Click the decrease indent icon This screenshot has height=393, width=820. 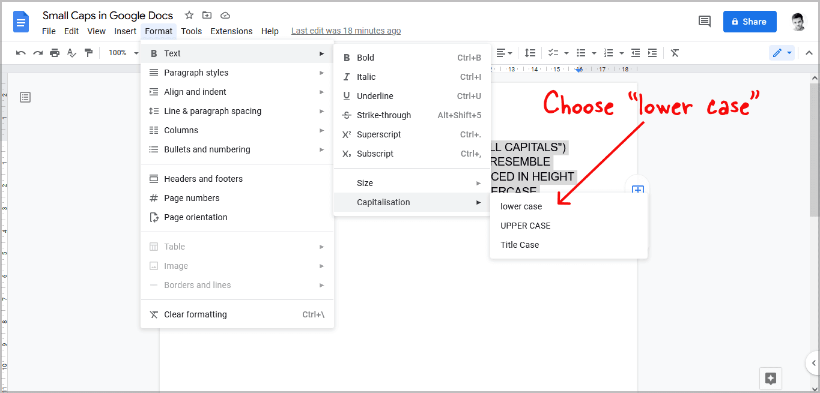[x=636, y=53]
